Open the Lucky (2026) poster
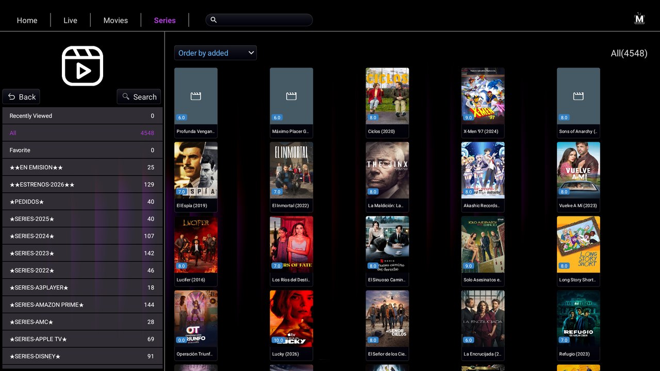Screen dimensions: 660x371 point(291,318)
